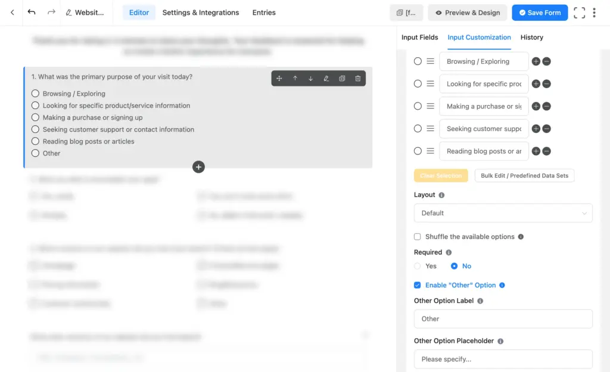Move the question field up

(295, 78)
